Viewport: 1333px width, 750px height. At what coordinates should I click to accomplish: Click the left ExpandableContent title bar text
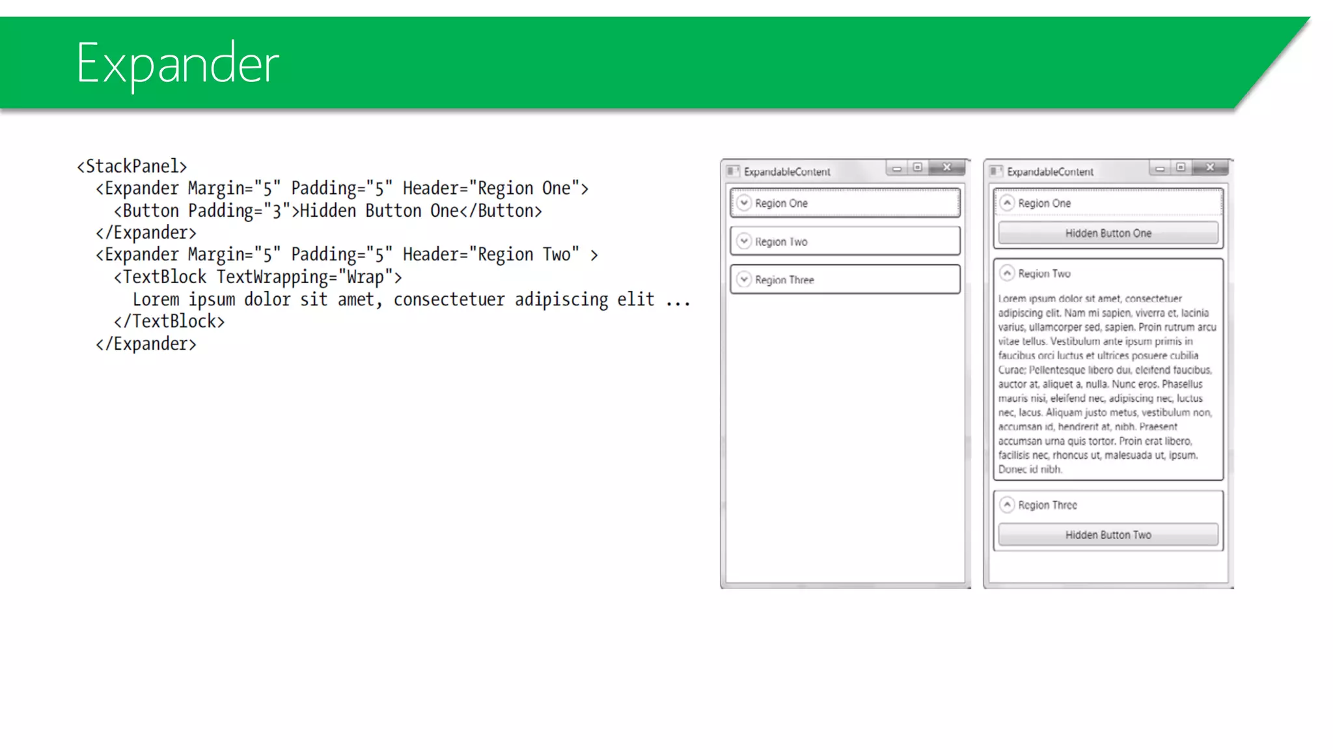click(x=787, y=172)
